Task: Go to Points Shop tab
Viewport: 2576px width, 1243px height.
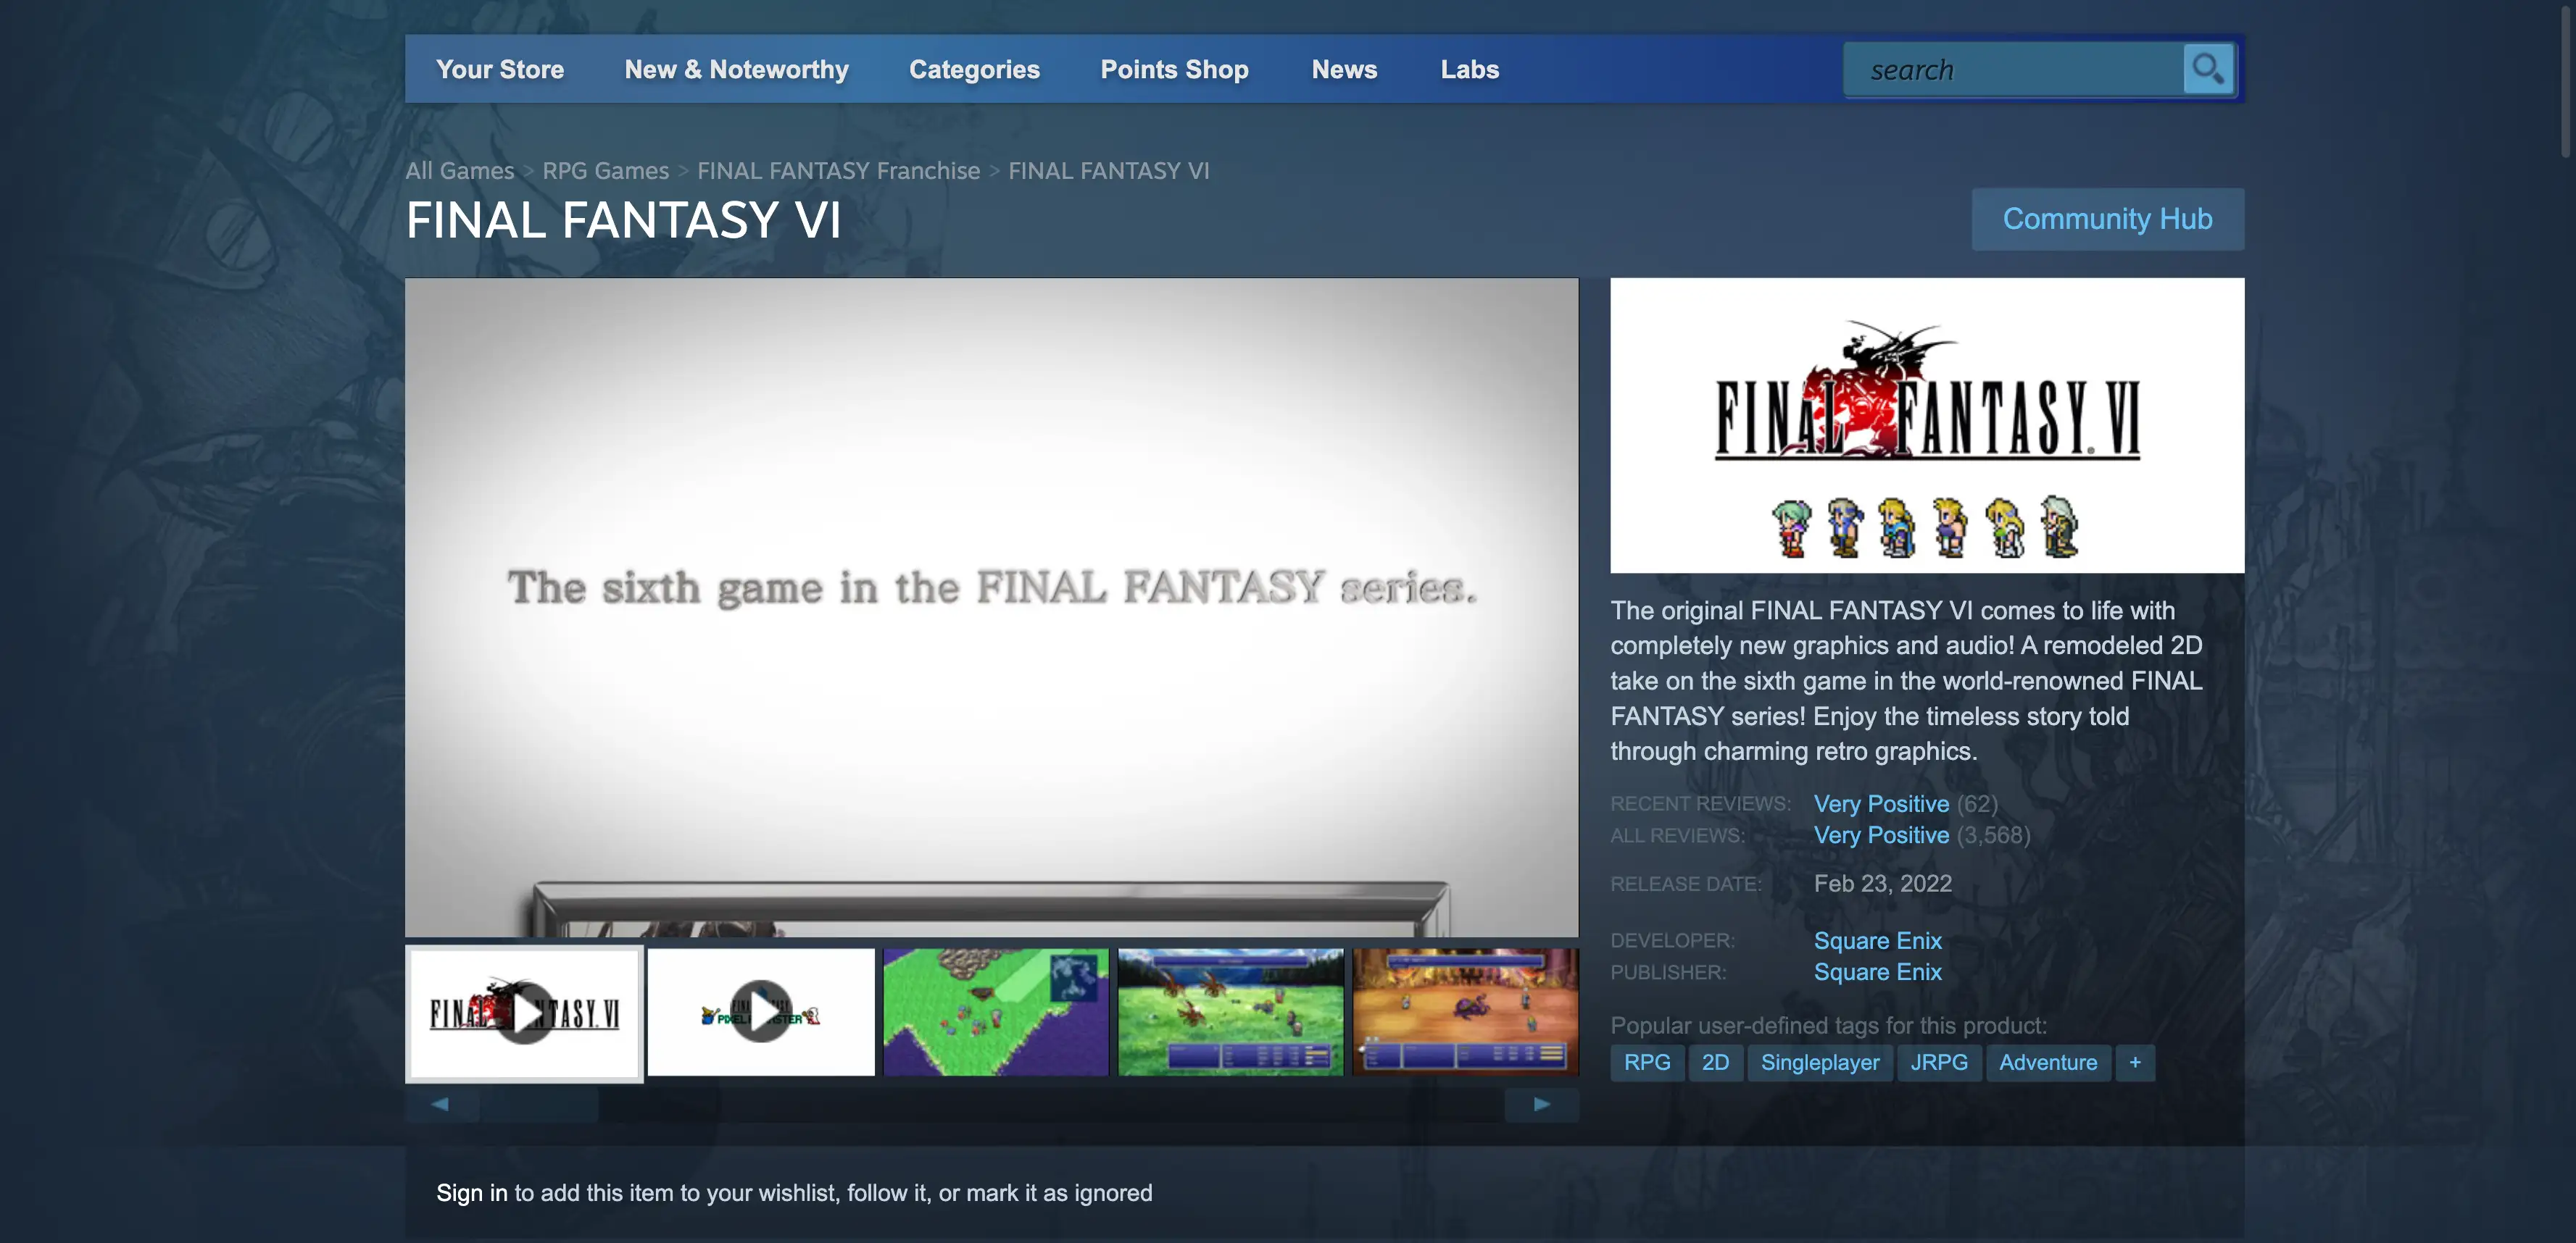Action: click(x=1174, y=69)
